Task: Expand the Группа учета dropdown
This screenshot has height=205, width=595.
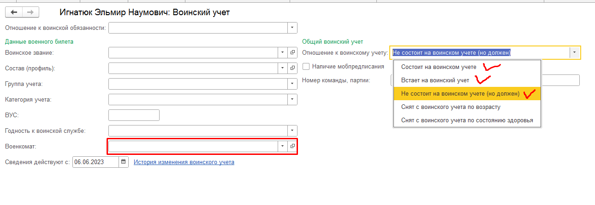Action: (x=292, y=84)
